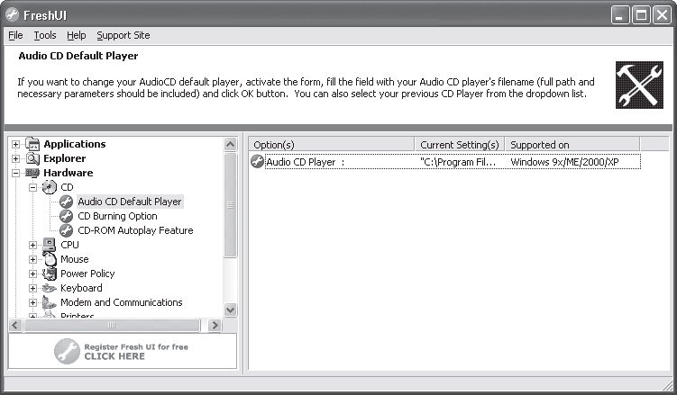Click the Audio CD Default Player wrench icon
677x395 pixels.
(66, 202)
